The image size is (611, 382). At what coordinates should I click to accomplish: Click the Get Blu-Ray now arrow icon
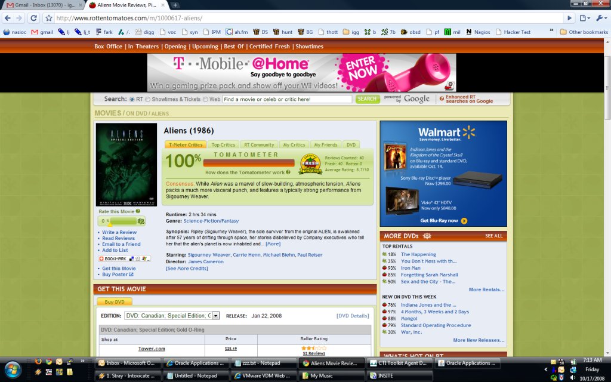(464, 221)
